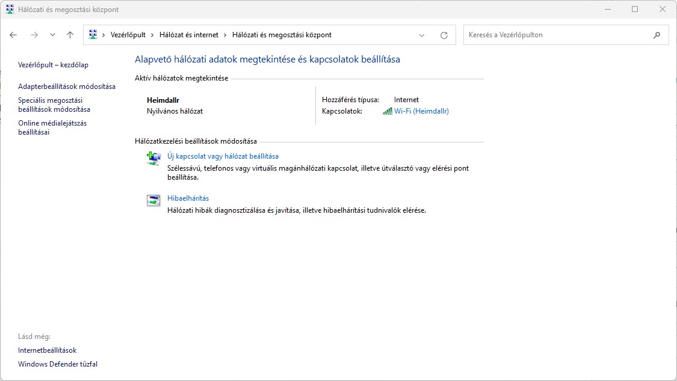Image resolution: width=677 pixels, height=381 pixels.
Task: Select Vezérlőpult breadcrumb item
Action: click(128, 35)
